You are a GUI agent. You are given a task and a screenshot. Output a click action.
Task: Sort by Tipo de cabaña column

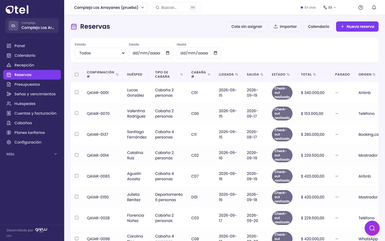(x=181, y=75)
